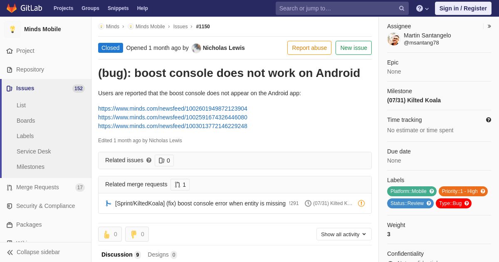The height and width of the screenshot is (262, 499).
Task: Click the Minds Mobile breadcrumb link
Action: pos(150,27)
